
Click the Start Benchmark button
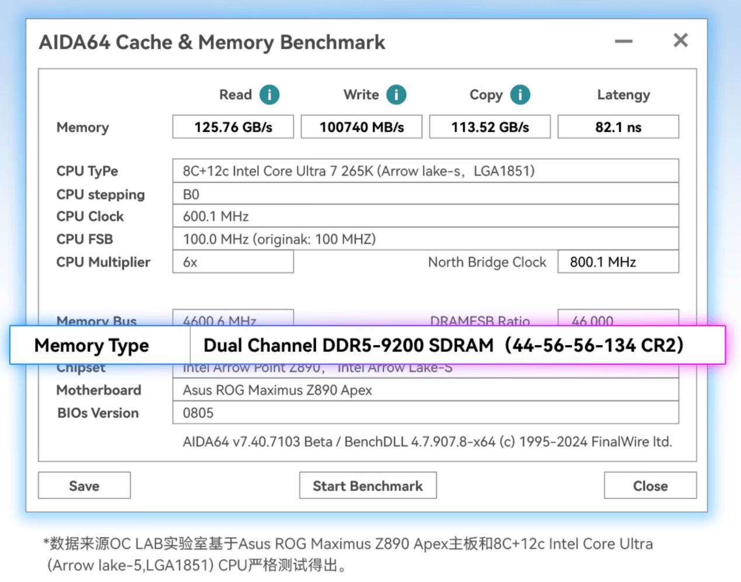pos(368,486)
